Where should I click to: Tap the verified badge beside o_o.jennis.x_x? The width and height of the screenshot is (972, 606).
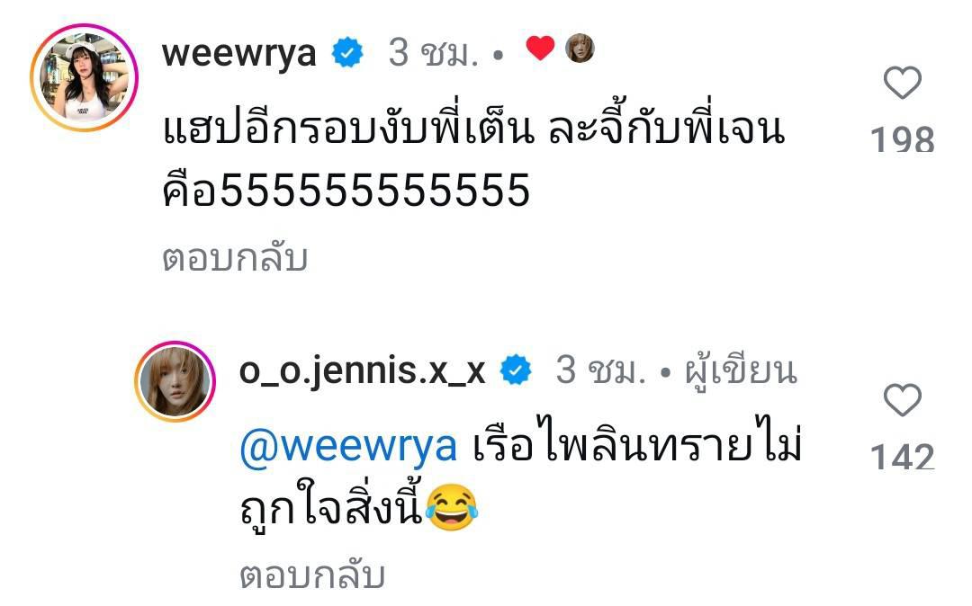tap(516, 370)
